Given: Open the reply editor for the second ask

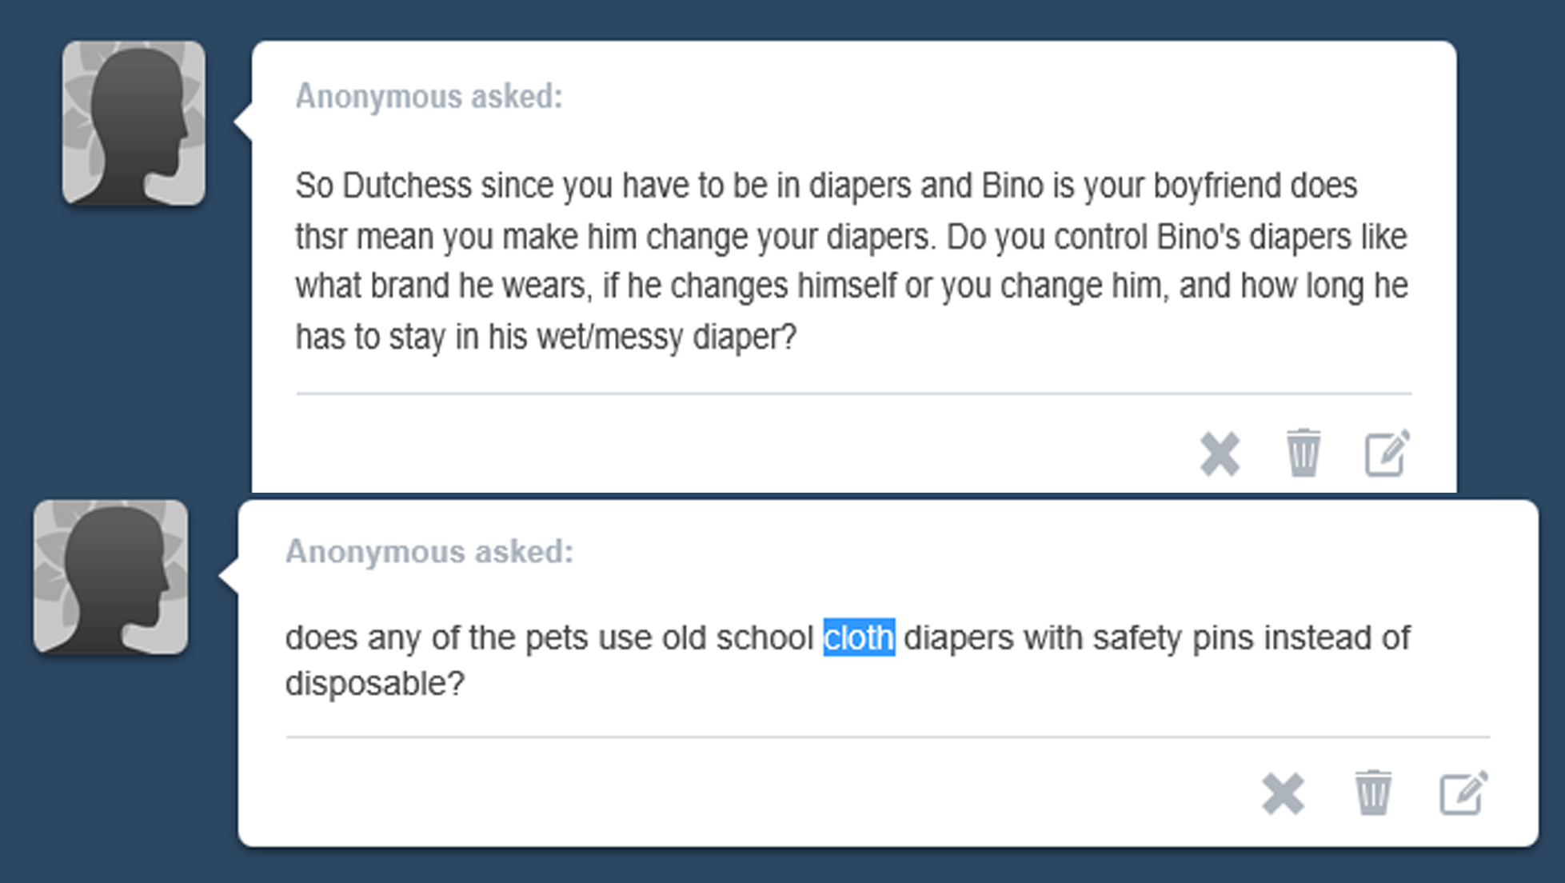Looking at the screenshot, I should point(1463,793).
